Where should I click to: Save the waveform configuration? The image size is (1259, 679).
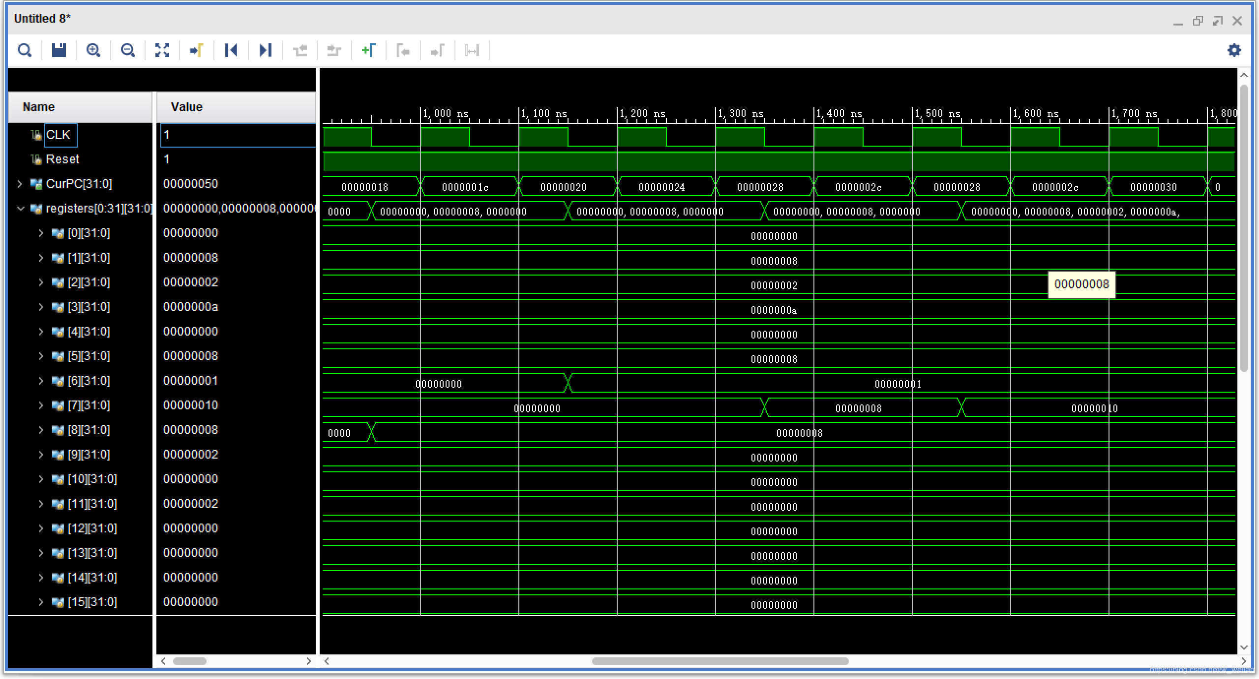(x=59, y=50)
